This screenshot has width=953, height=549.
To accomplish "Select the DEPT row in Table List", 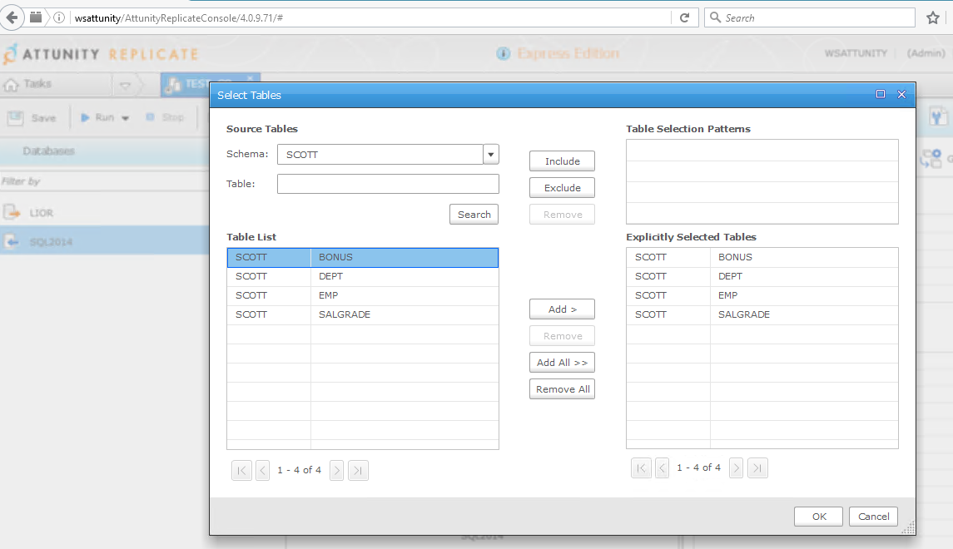I will pos(362,276).
